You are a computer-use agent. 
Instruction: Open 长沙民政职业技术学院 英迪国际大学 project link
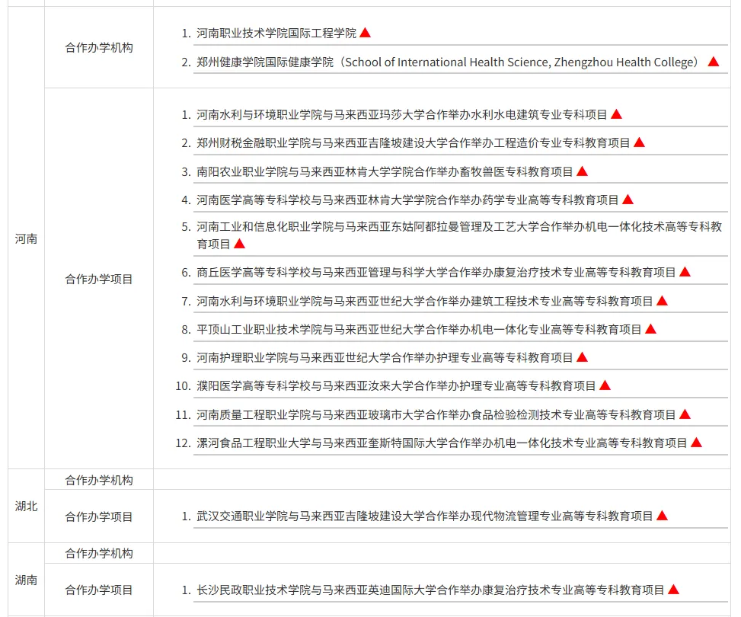430,590
